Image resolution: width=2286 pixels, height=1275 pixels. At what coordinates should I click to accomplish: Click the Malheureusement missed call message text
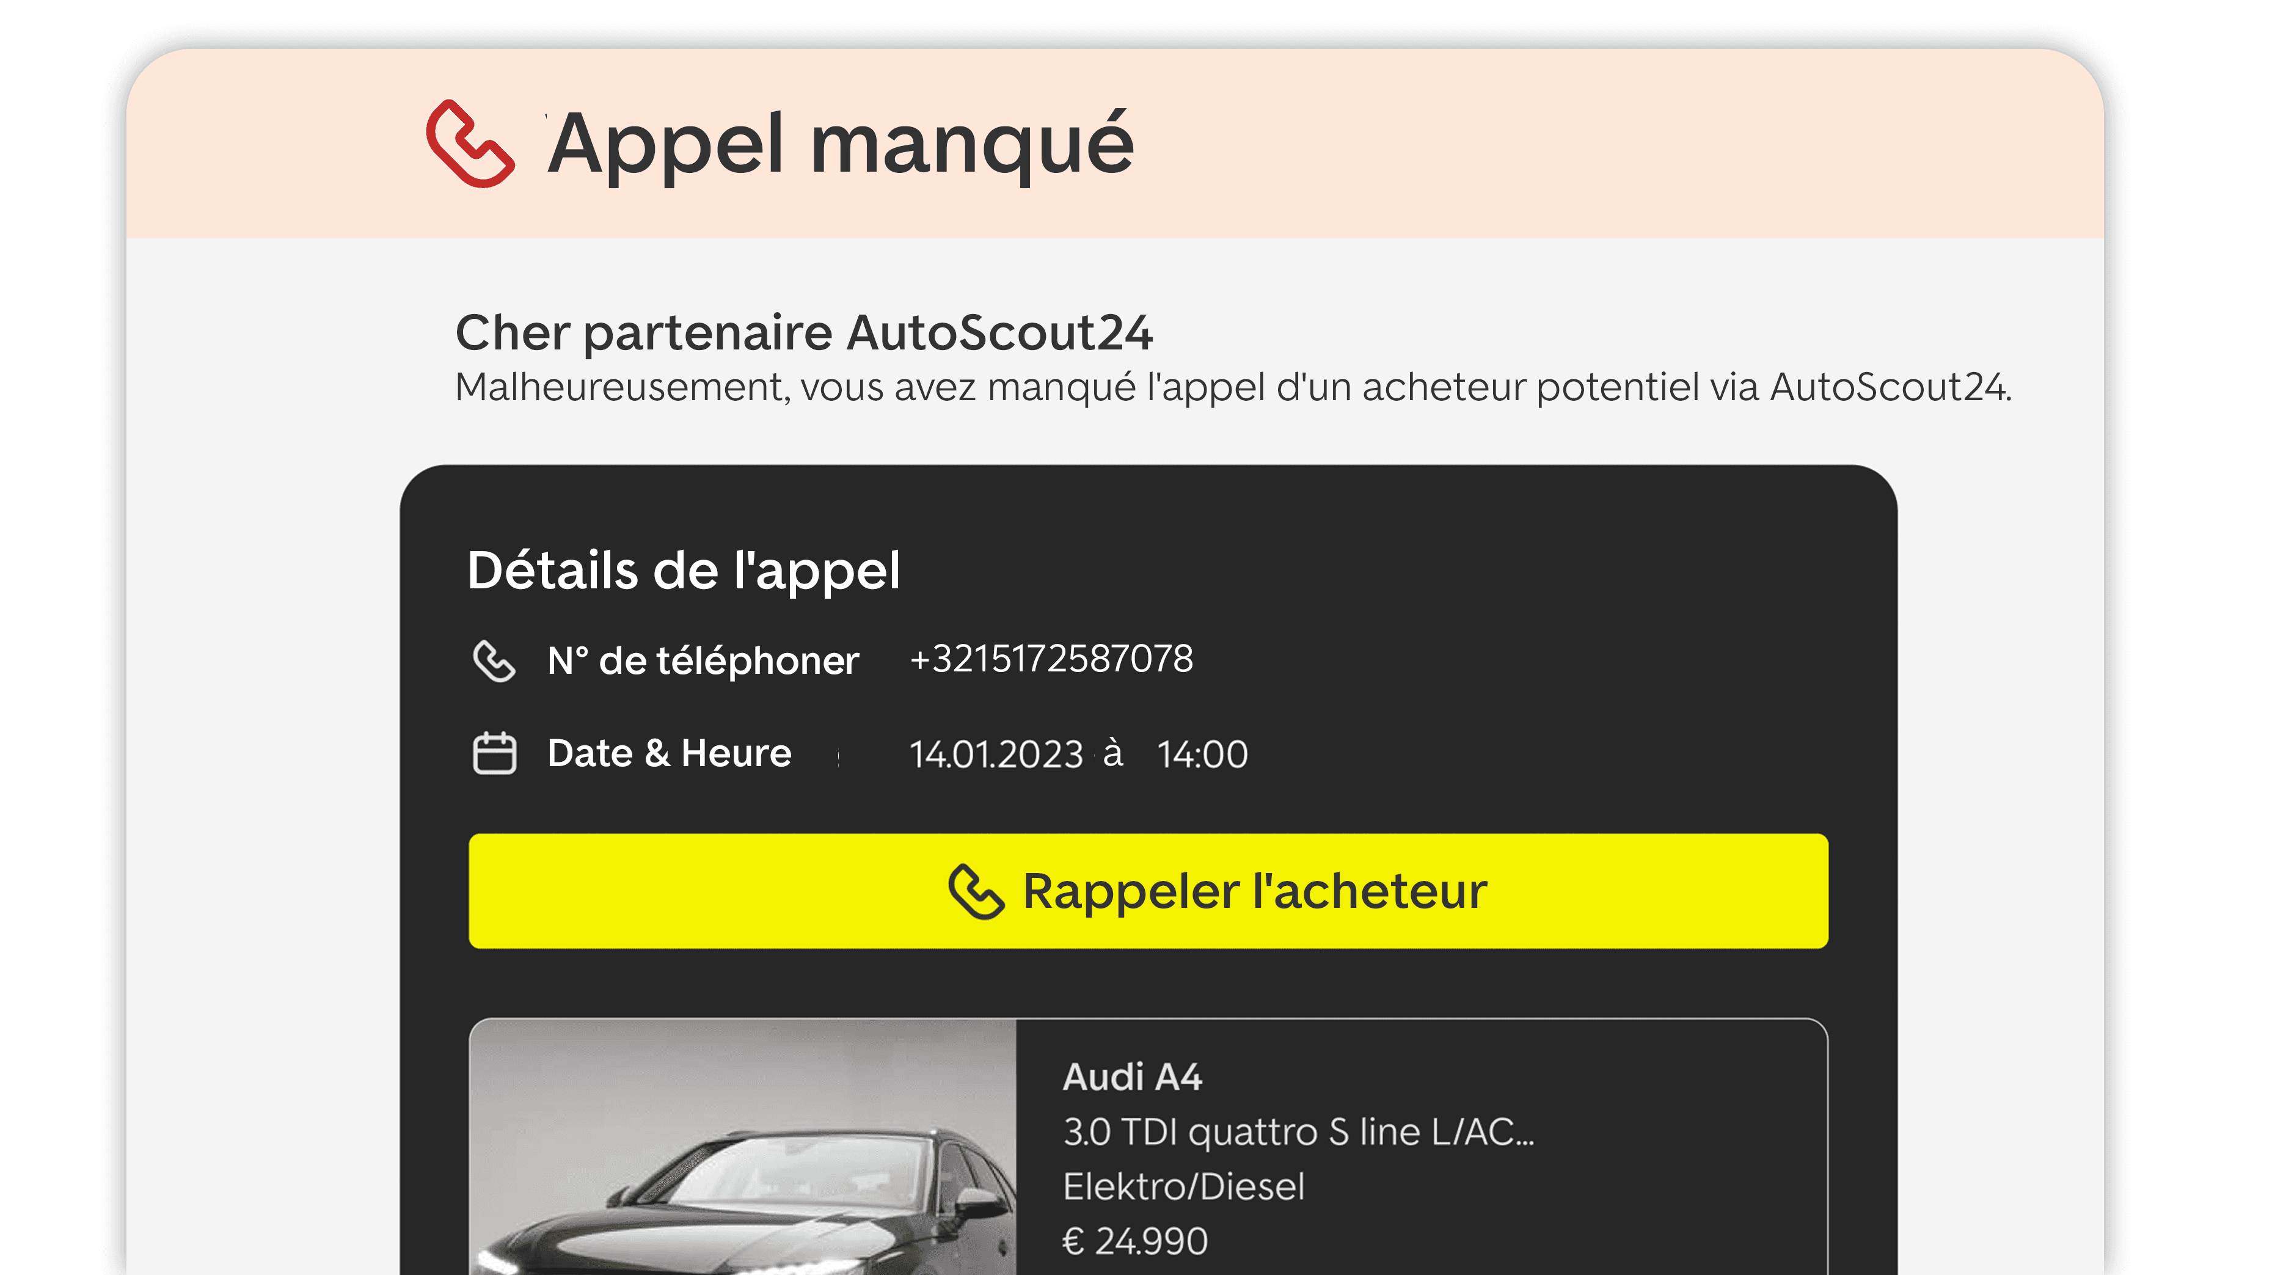tap(1233, 388)
